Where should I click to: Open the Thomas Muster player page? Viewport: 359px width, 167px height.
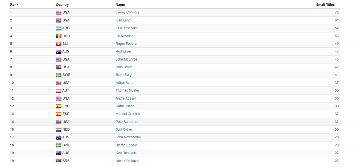pyautogui.click(x=127, y=91)
